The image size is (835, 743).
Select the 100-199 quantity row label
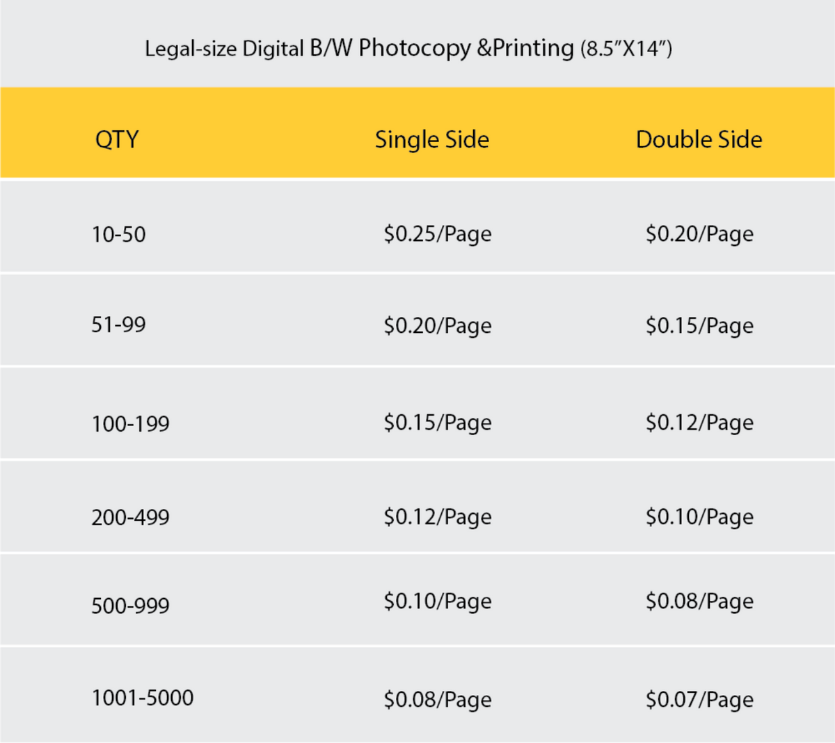[130, 423]
